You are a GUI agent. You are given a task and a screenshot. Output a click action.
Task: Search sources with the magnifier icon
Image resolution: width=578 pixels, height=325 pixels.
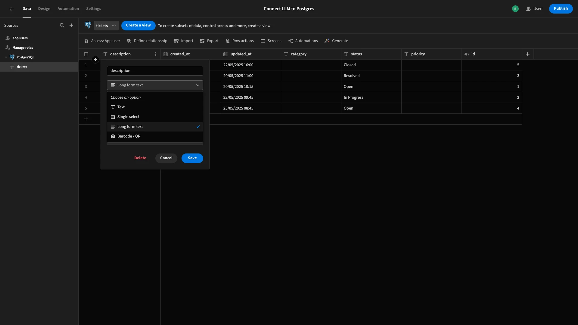62,26
